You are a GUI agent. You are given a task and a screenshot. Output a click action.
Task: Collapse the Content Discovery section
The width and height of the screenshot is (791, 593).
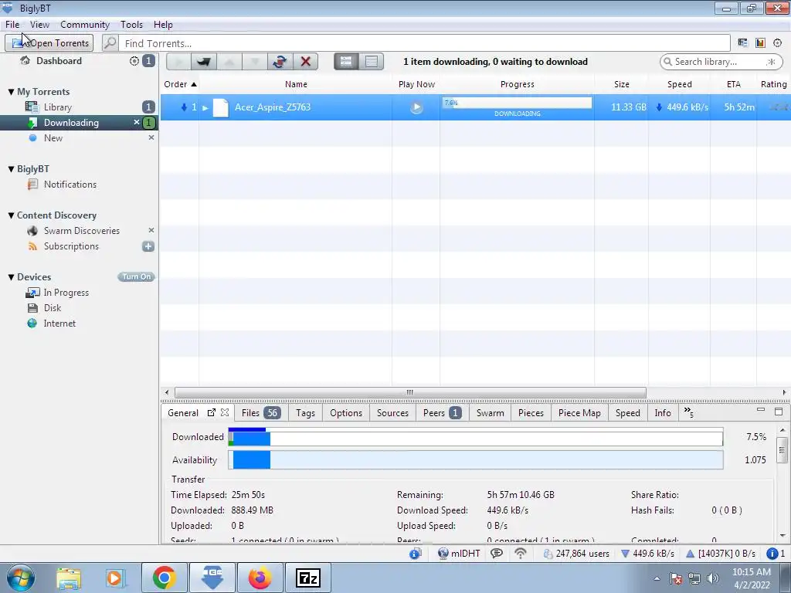coord(11,215)
